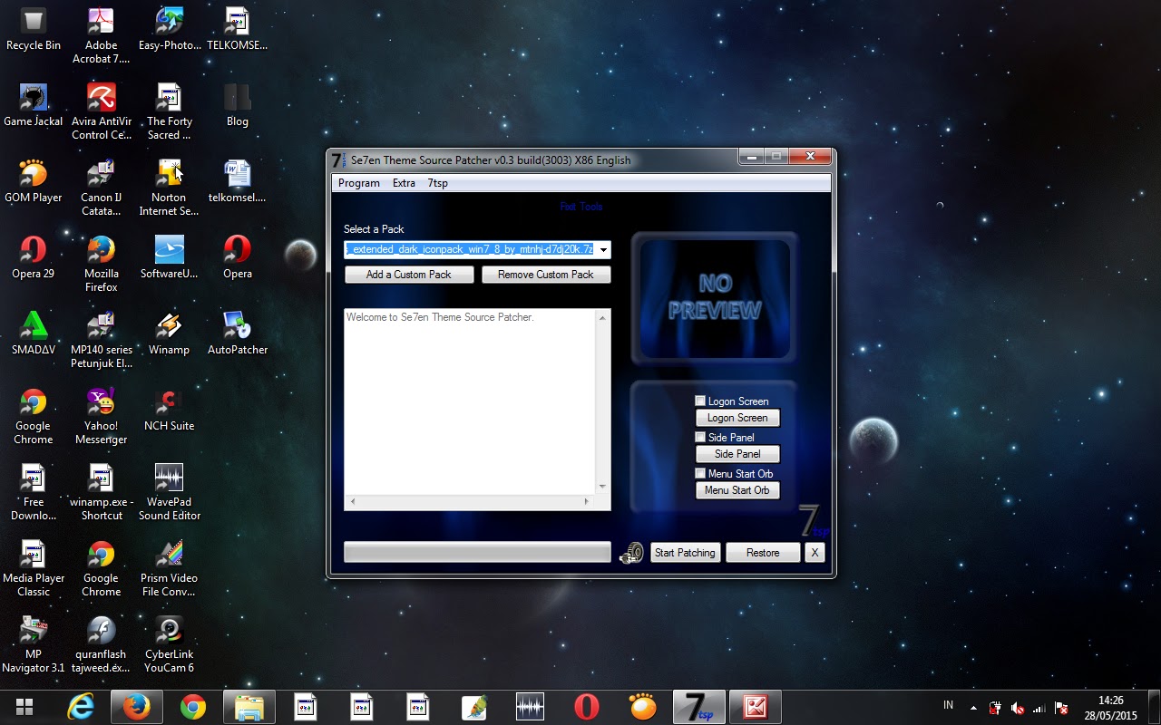Click the selected pack name field

[470, 250]
